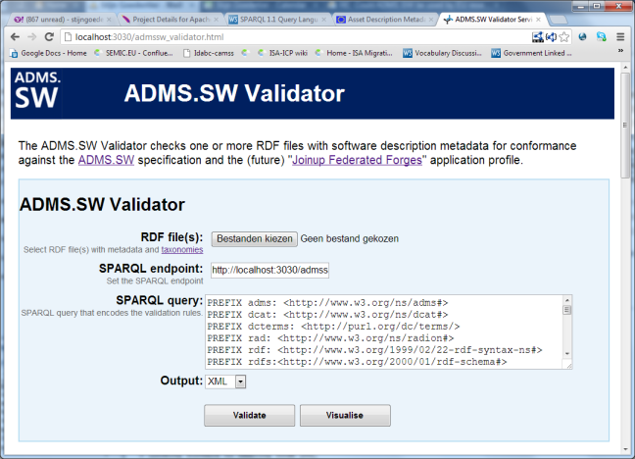635x459 pixels.
Task: Select the ADMS.SW Validator Service tab
Action: [x=492, y=20]
